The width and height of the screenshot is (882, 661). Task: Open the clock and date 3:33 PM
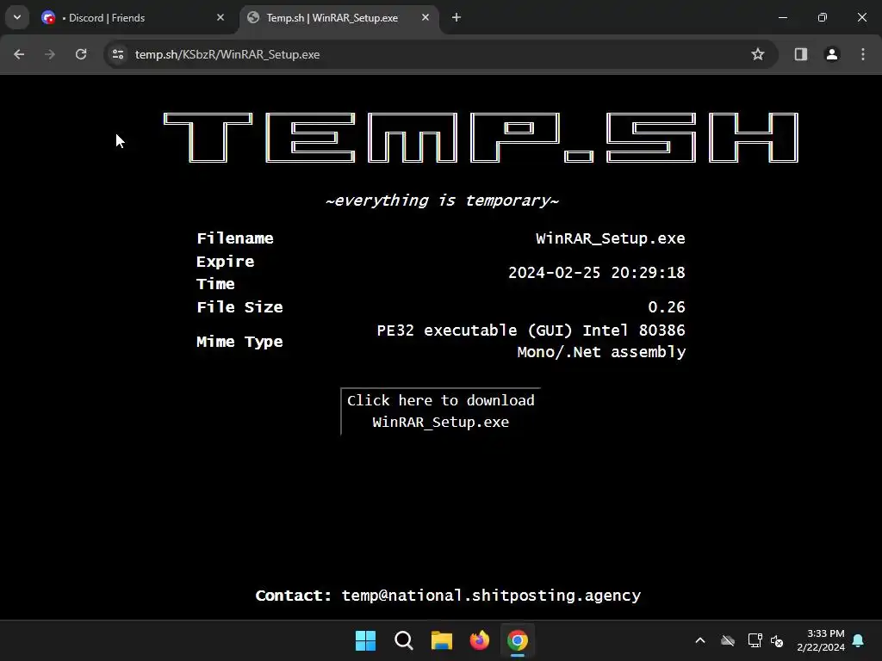click(821, 640)
